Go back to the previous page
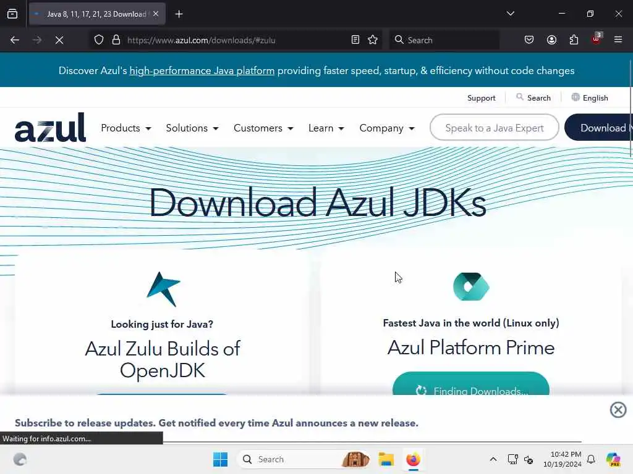Image resolution: width=633 pixels, height=474 pixels. point(15,40)
